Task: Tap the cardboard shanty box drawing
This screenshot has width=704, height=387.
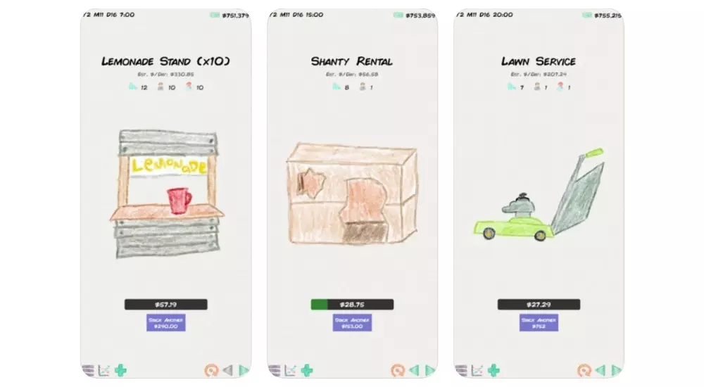Action: click(x=352, y=194)
